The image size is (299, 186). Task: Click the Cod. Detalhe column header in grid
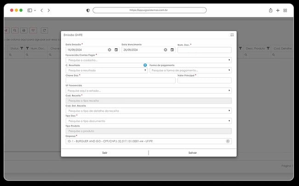pyautogui.click(x=283, y=48)
